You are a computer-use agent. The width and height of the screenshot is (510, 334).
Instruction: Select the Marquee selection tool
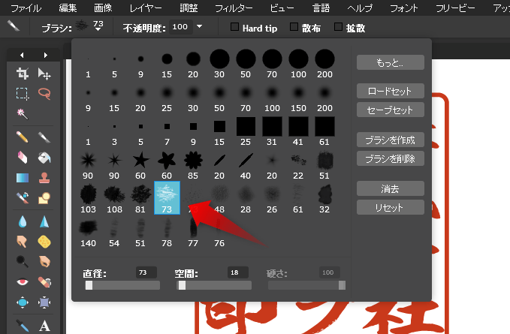[x=23, y=94]
